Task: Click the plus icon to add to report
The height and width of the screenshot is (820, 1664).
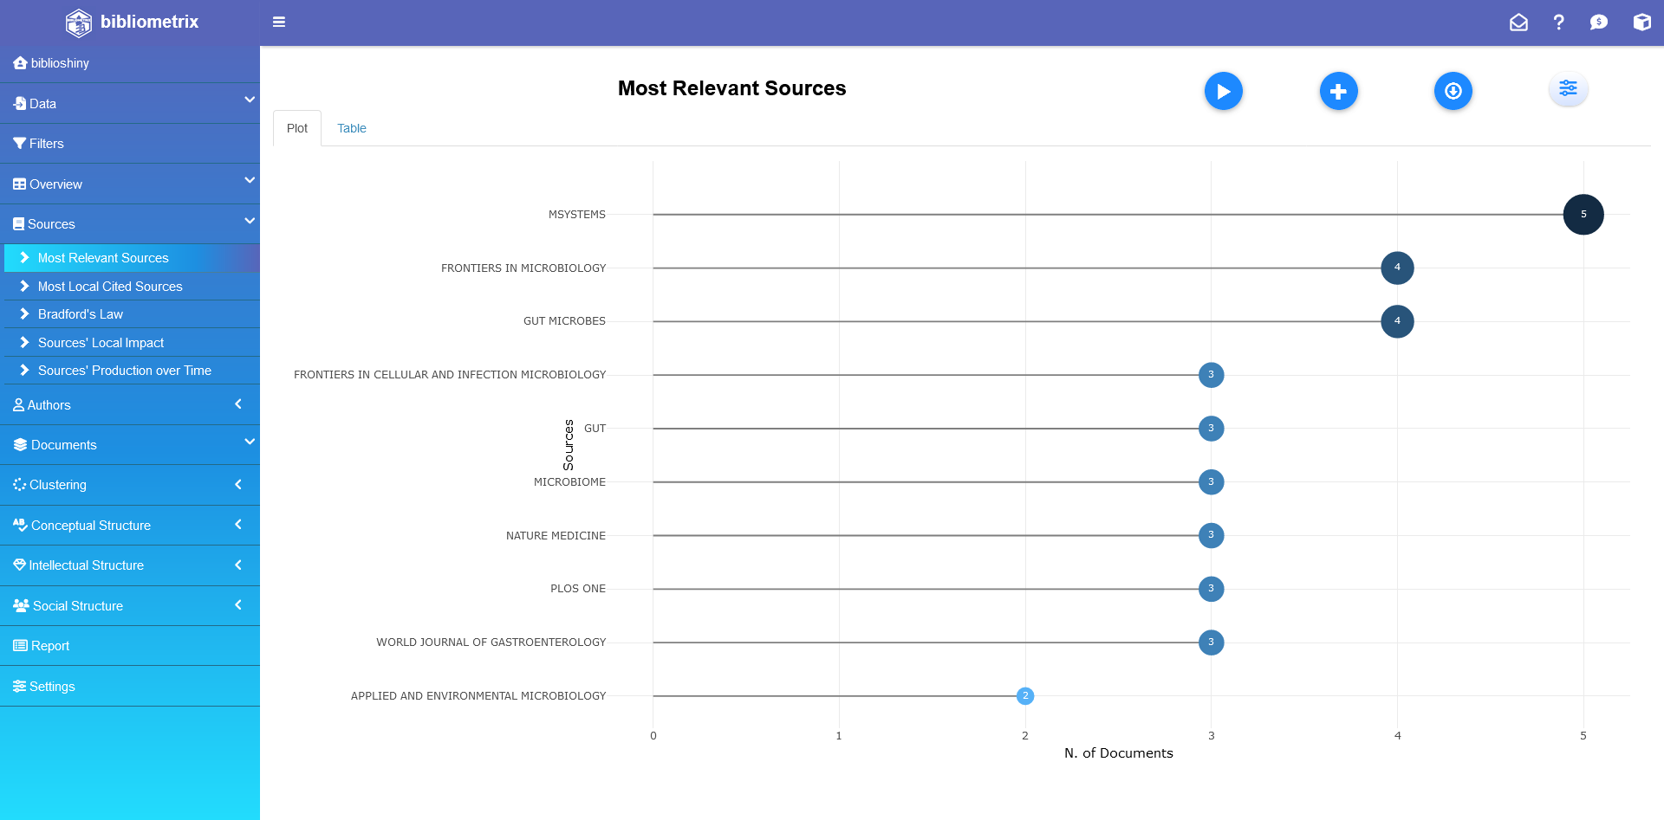Action: [x=1338, y=91]
